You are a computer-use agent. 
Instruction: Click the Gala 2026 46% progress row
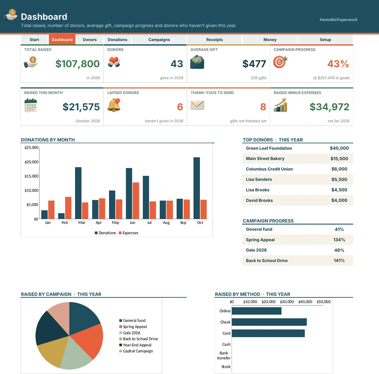point(298,250)
